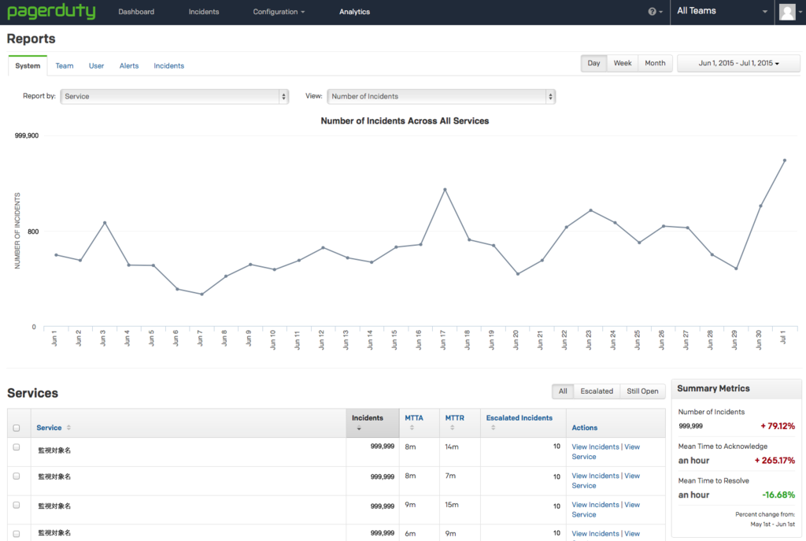Open Analytics in top navigation
This screenshot has width=806, height=541.
point(354,11)
